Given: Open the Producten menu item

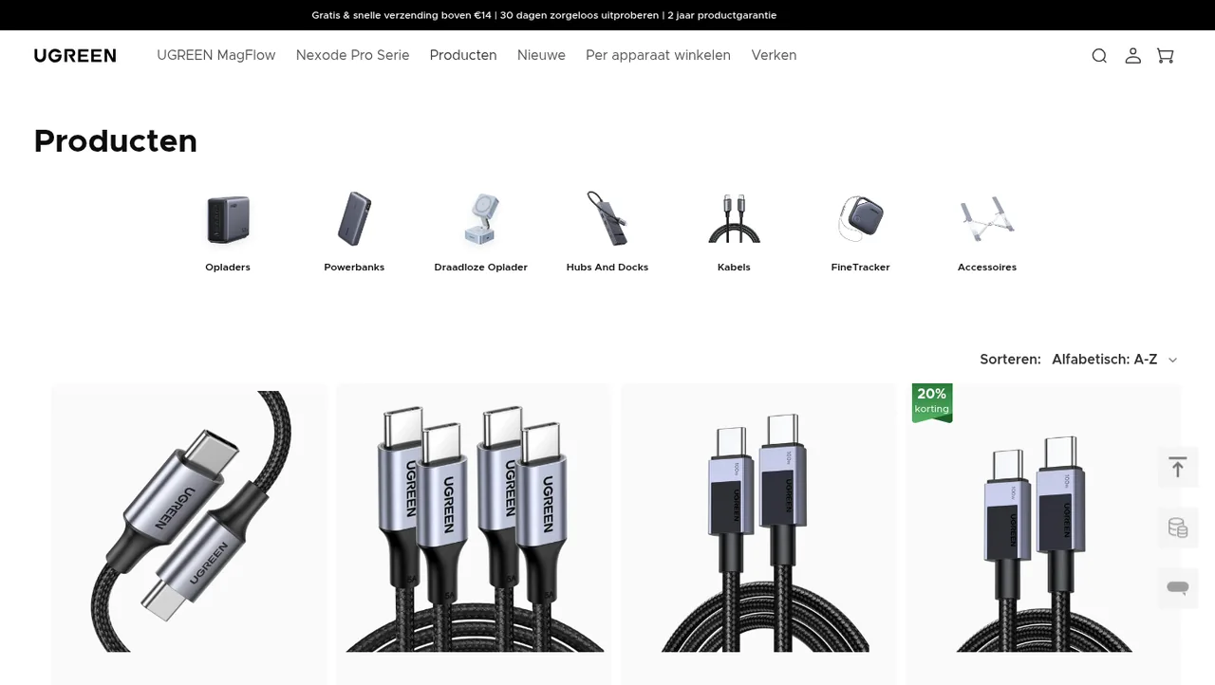Looking at the screenshot, I should click(463, 55).
